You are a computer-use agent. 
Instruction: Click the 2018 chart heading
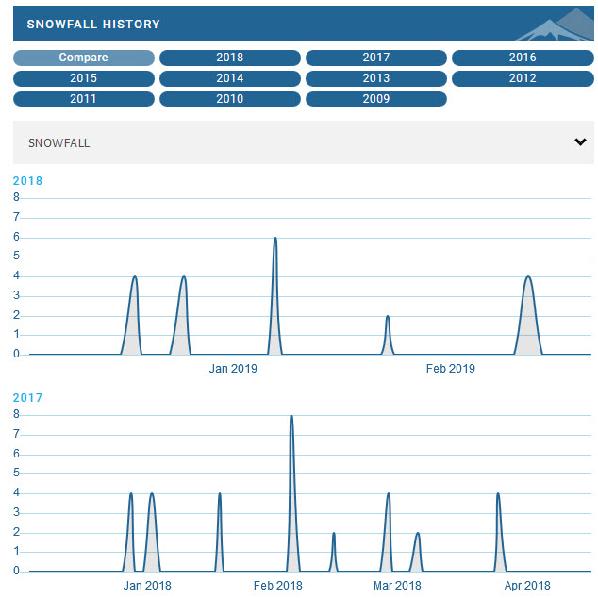(27, 181)
